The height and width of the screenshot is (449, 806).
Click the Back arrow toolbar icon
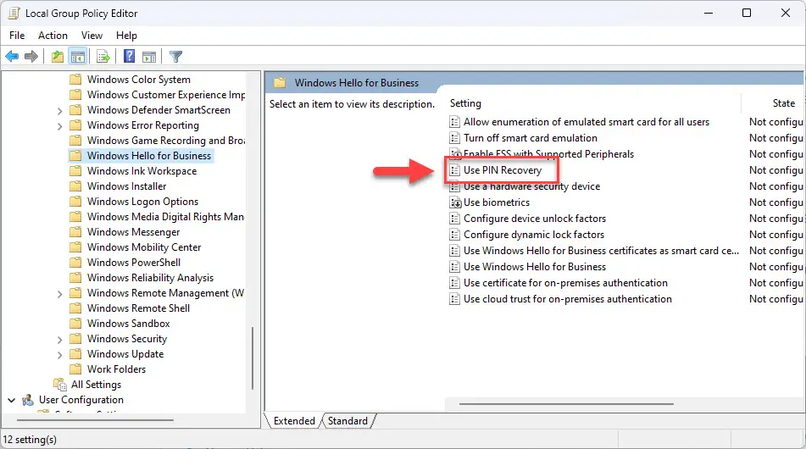click(12, 57)
